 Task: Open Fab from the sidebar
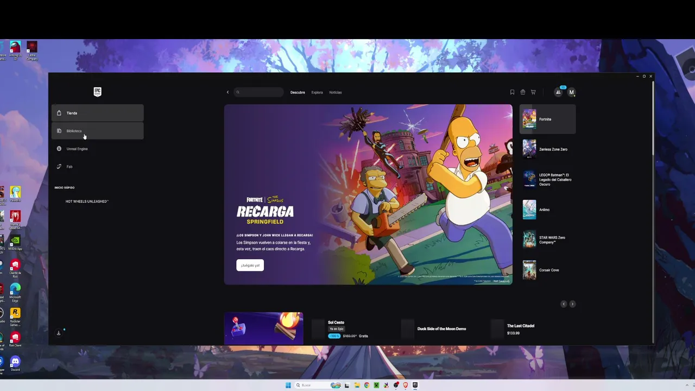point(98,167)
